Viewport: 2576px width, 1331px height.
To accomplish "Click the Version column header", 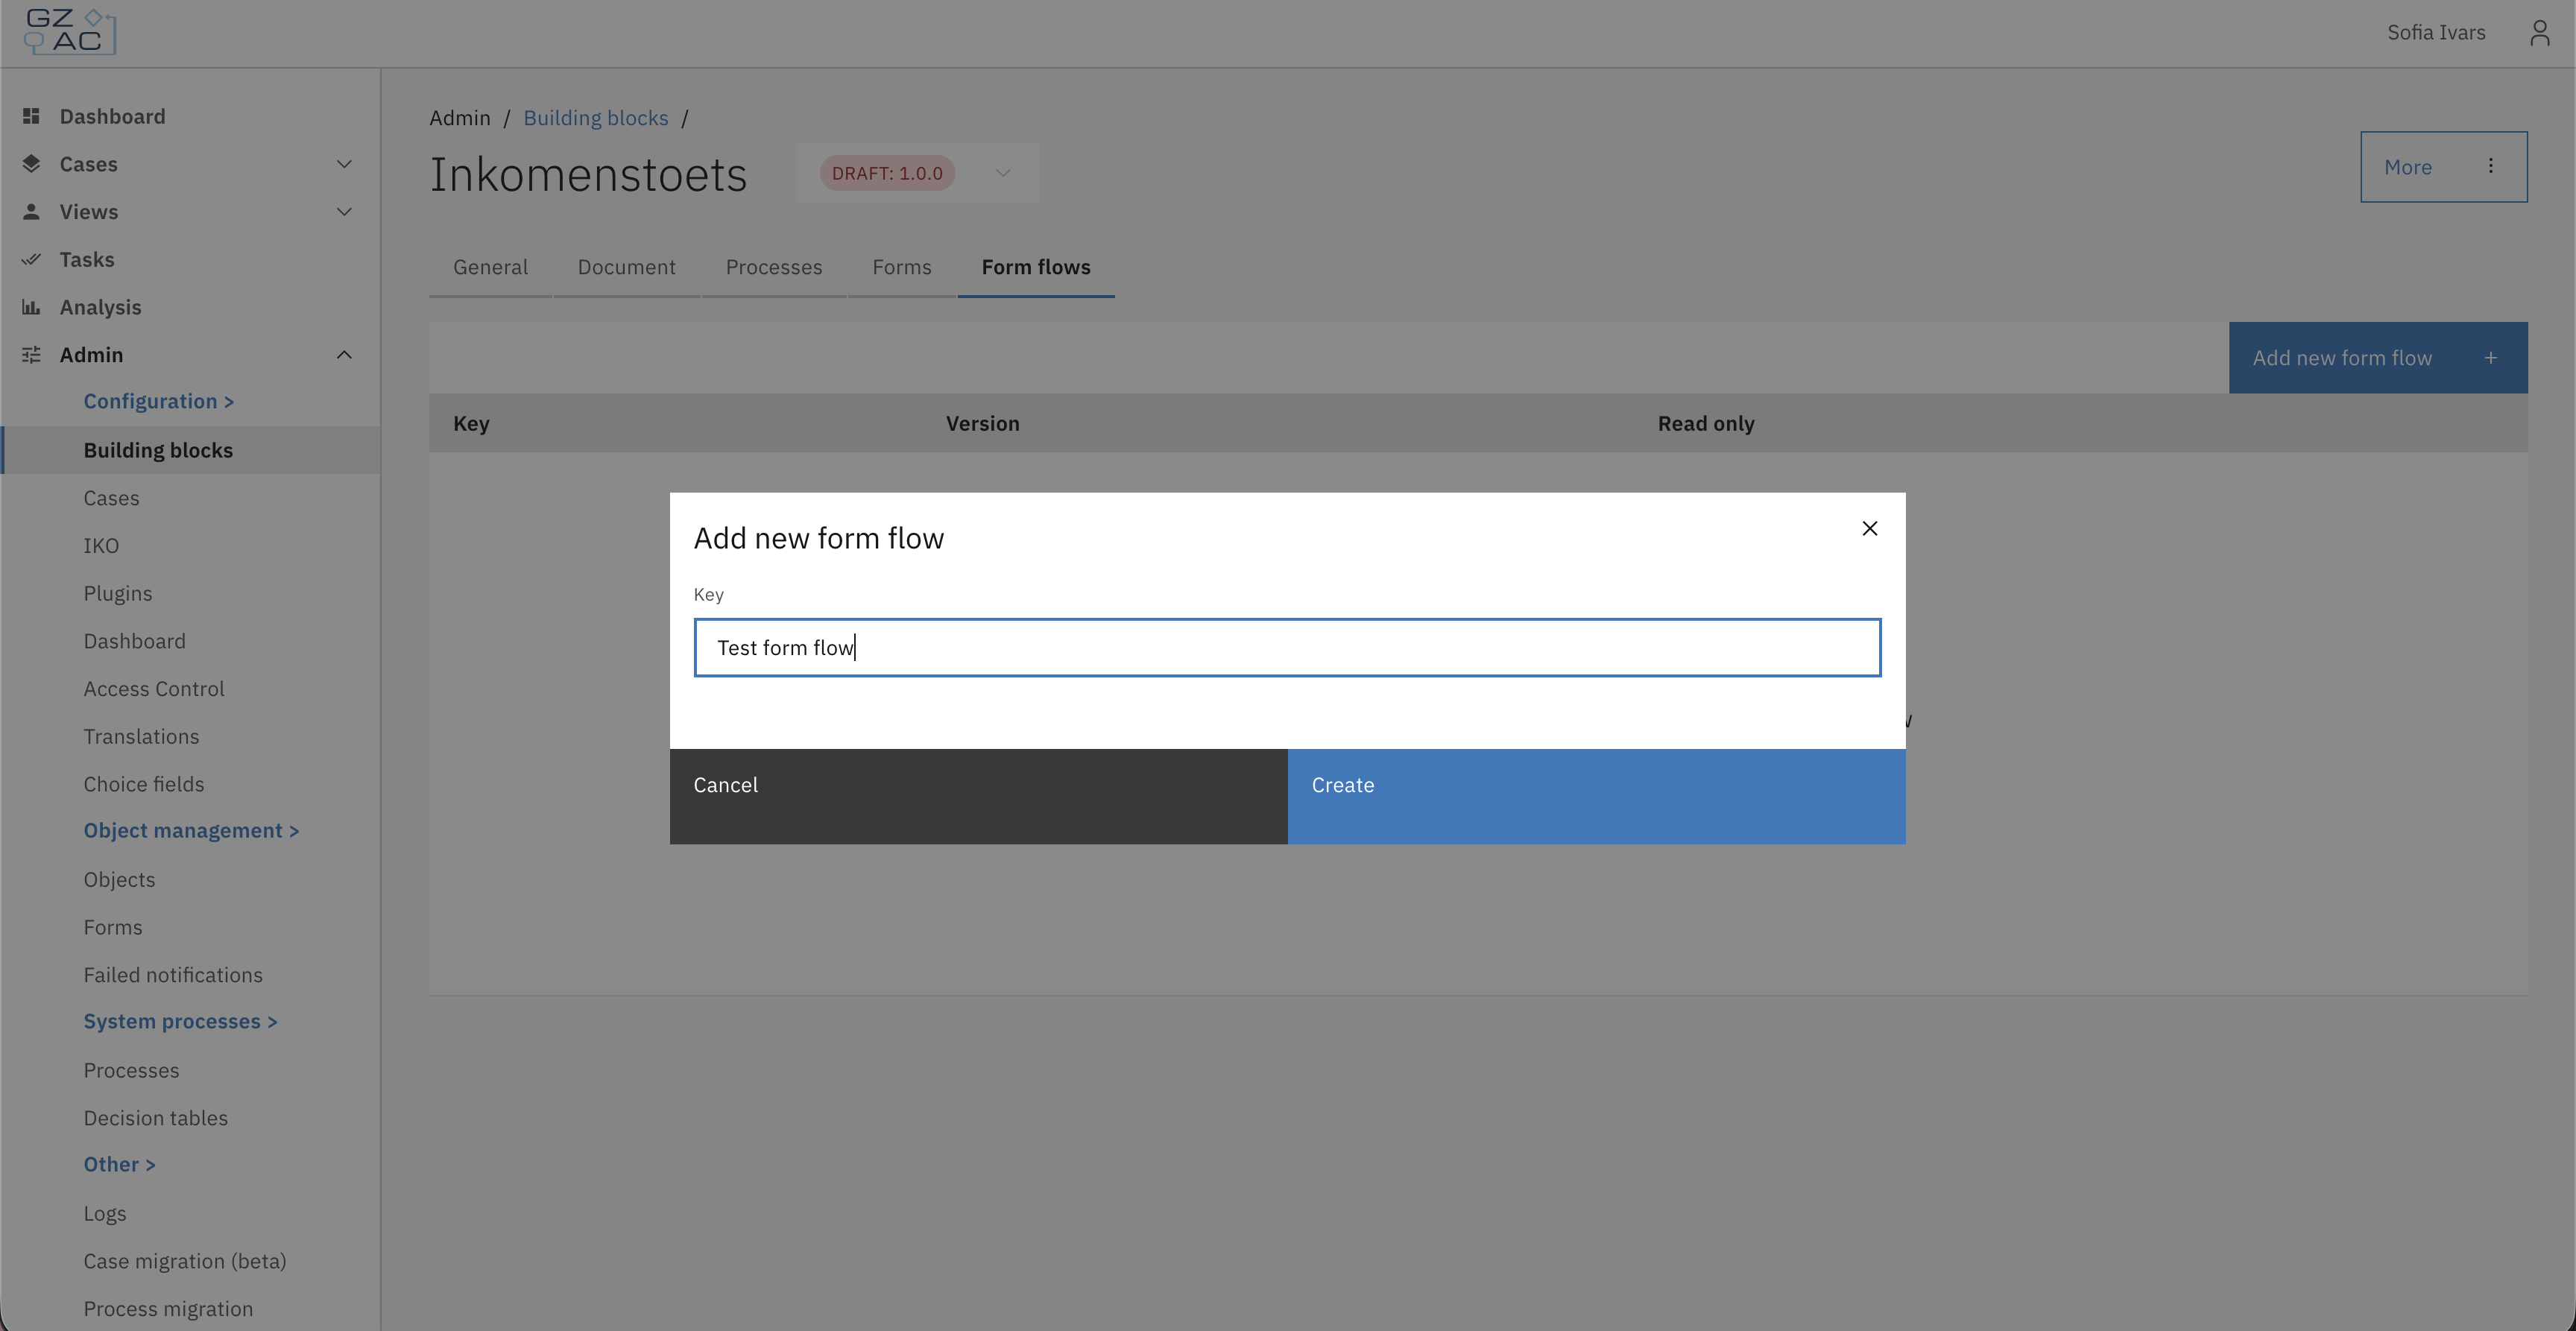I will (x=983, y=423).
